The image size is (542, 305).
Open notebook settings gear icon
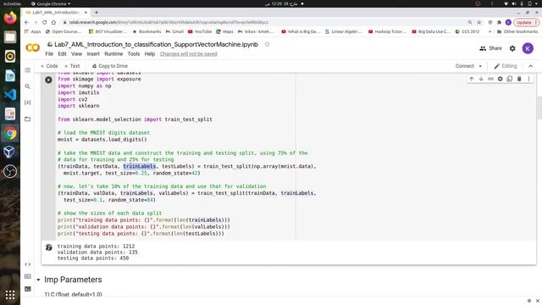(x=512, y=48)
